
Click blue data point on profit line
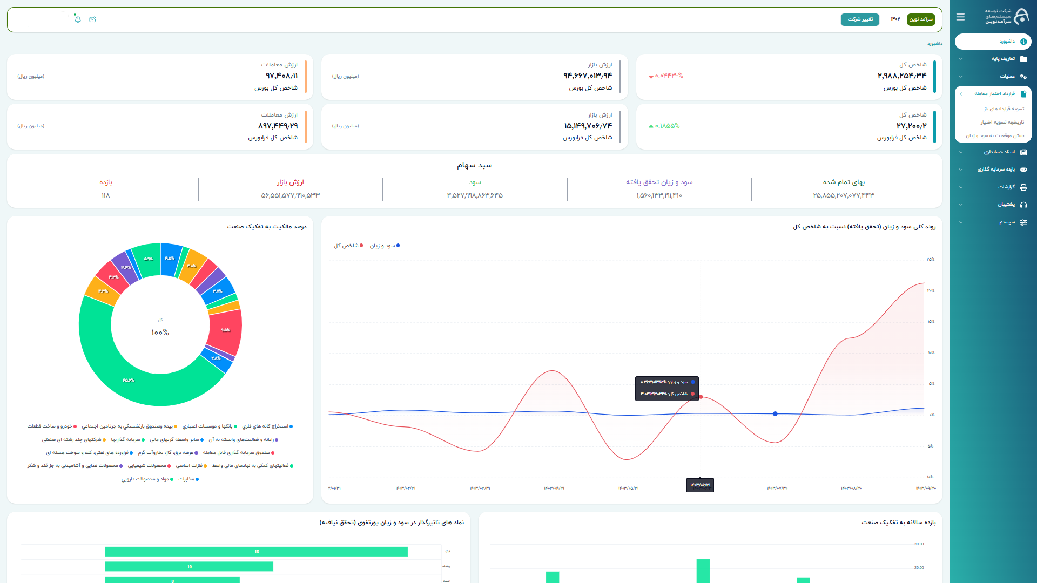point(775,414)
